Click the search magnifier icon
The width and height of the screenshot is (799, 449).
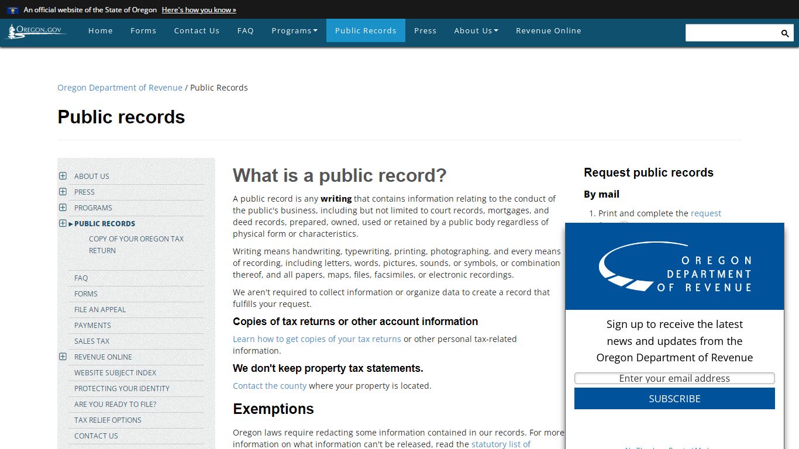point(785,33)
